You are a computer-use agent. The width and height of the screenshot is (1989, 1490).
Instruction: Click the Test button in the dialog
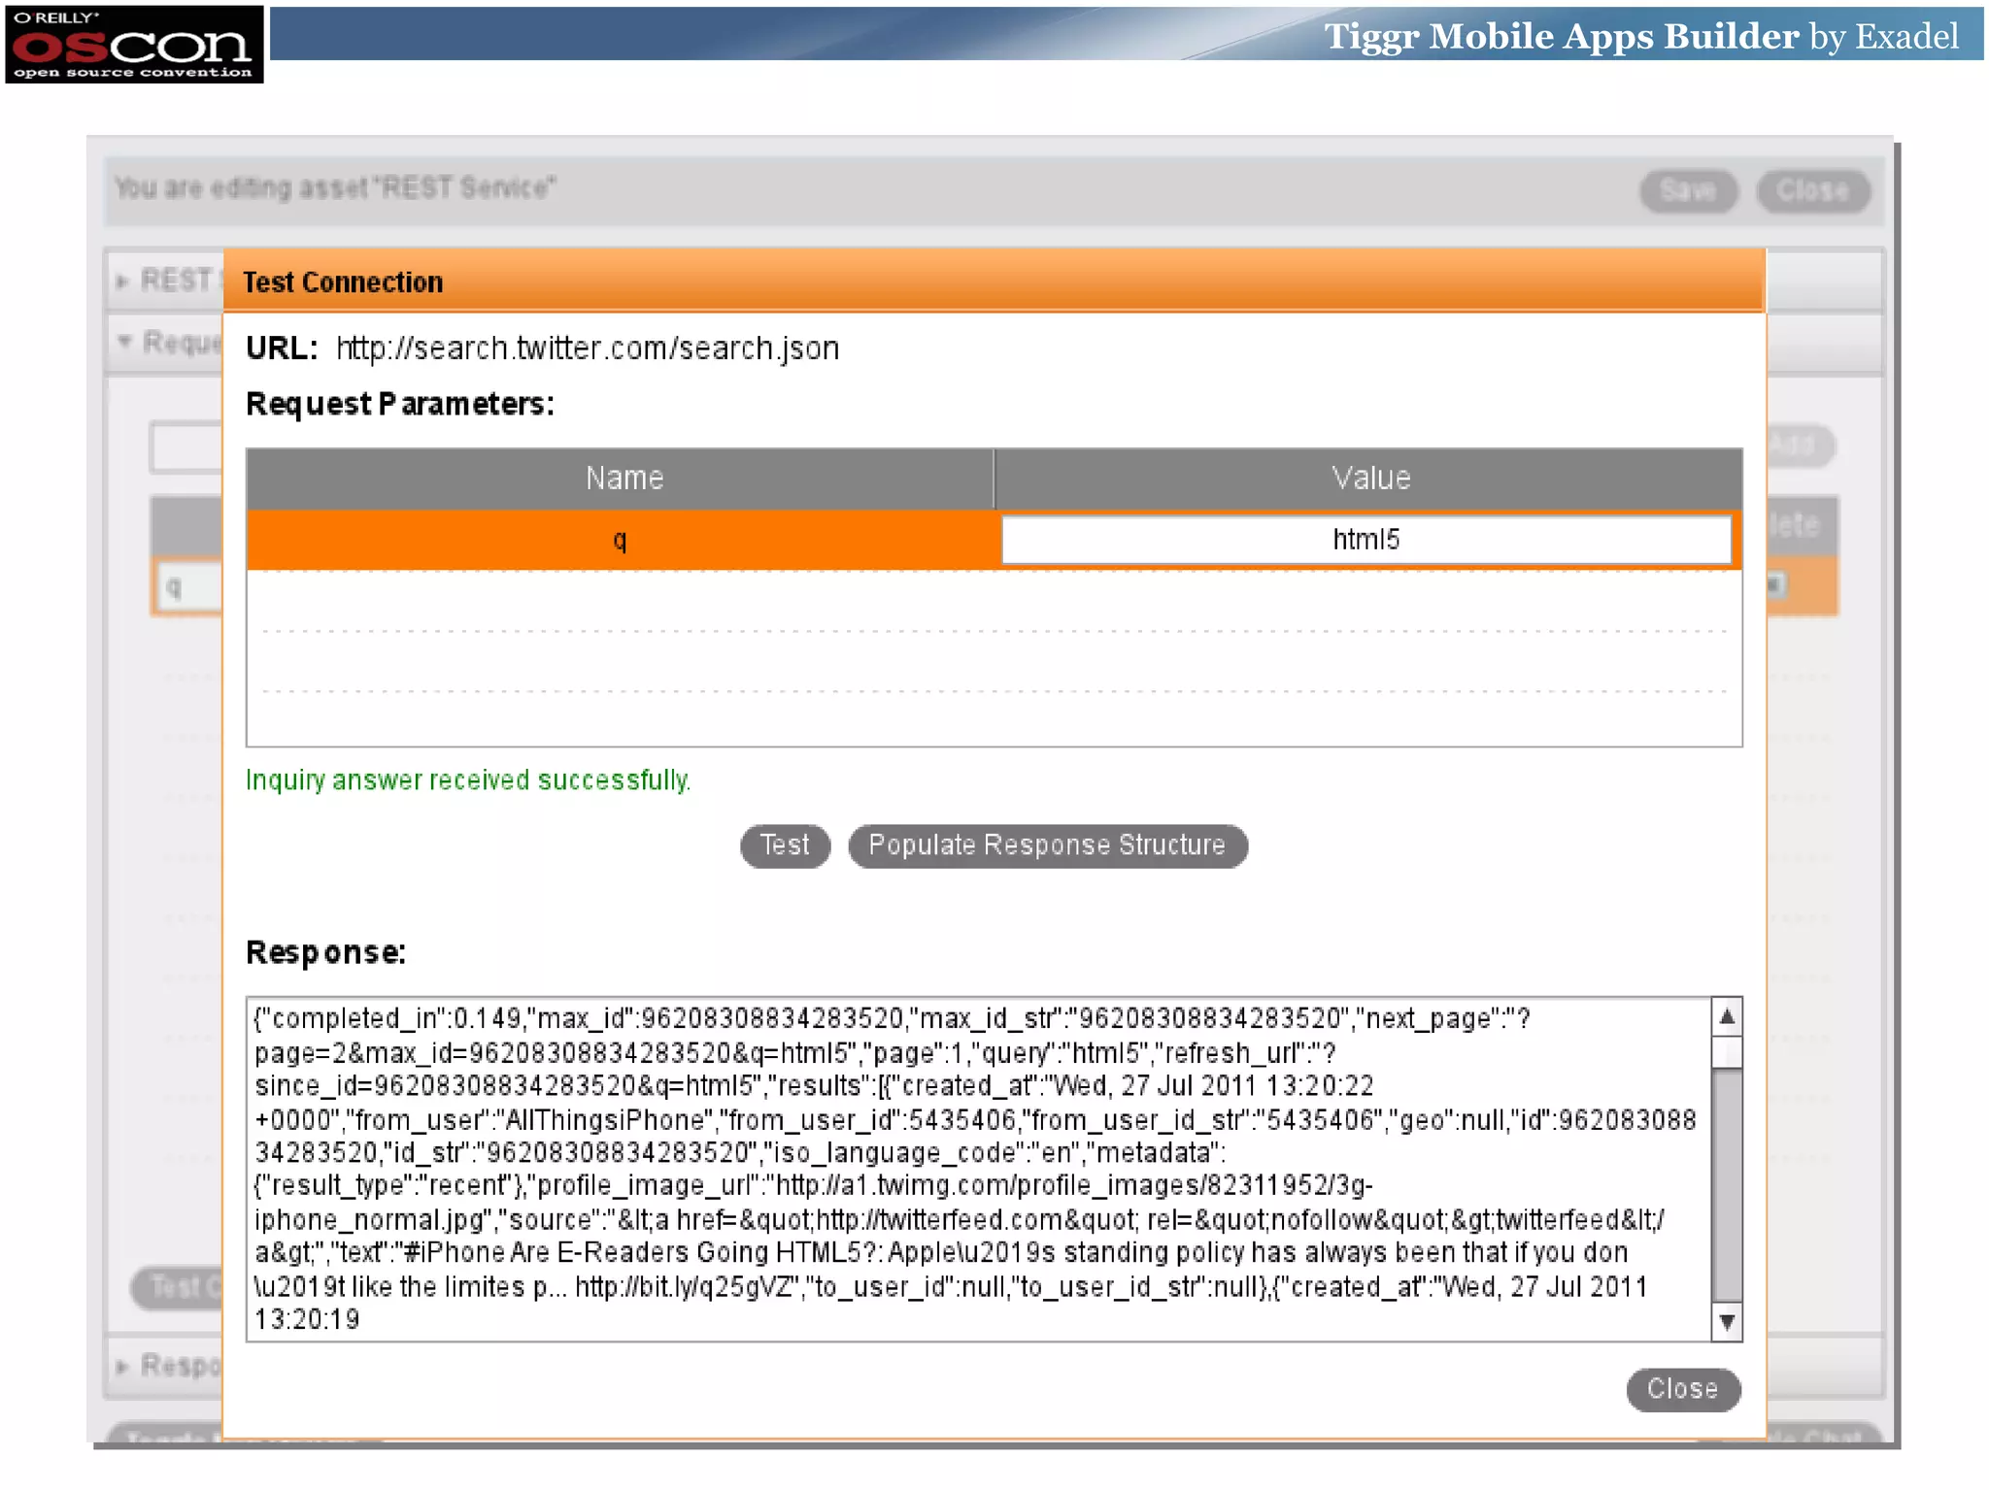[x=785, y=845]
